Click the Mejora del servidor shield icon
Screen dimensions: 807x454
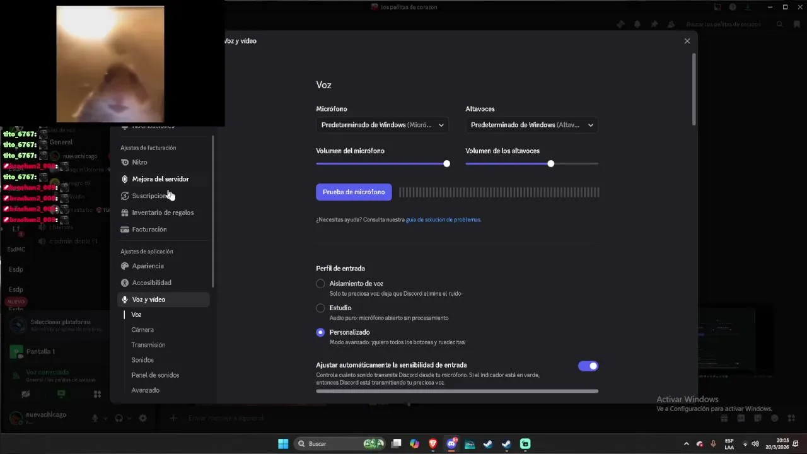125,179
